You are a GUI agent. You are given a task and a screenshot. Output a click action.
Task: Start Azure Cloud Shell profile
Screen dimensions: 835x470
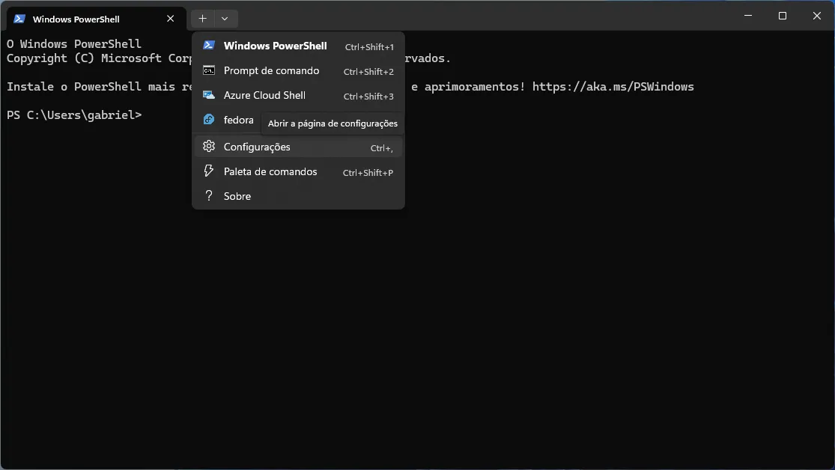click(298, 95)
